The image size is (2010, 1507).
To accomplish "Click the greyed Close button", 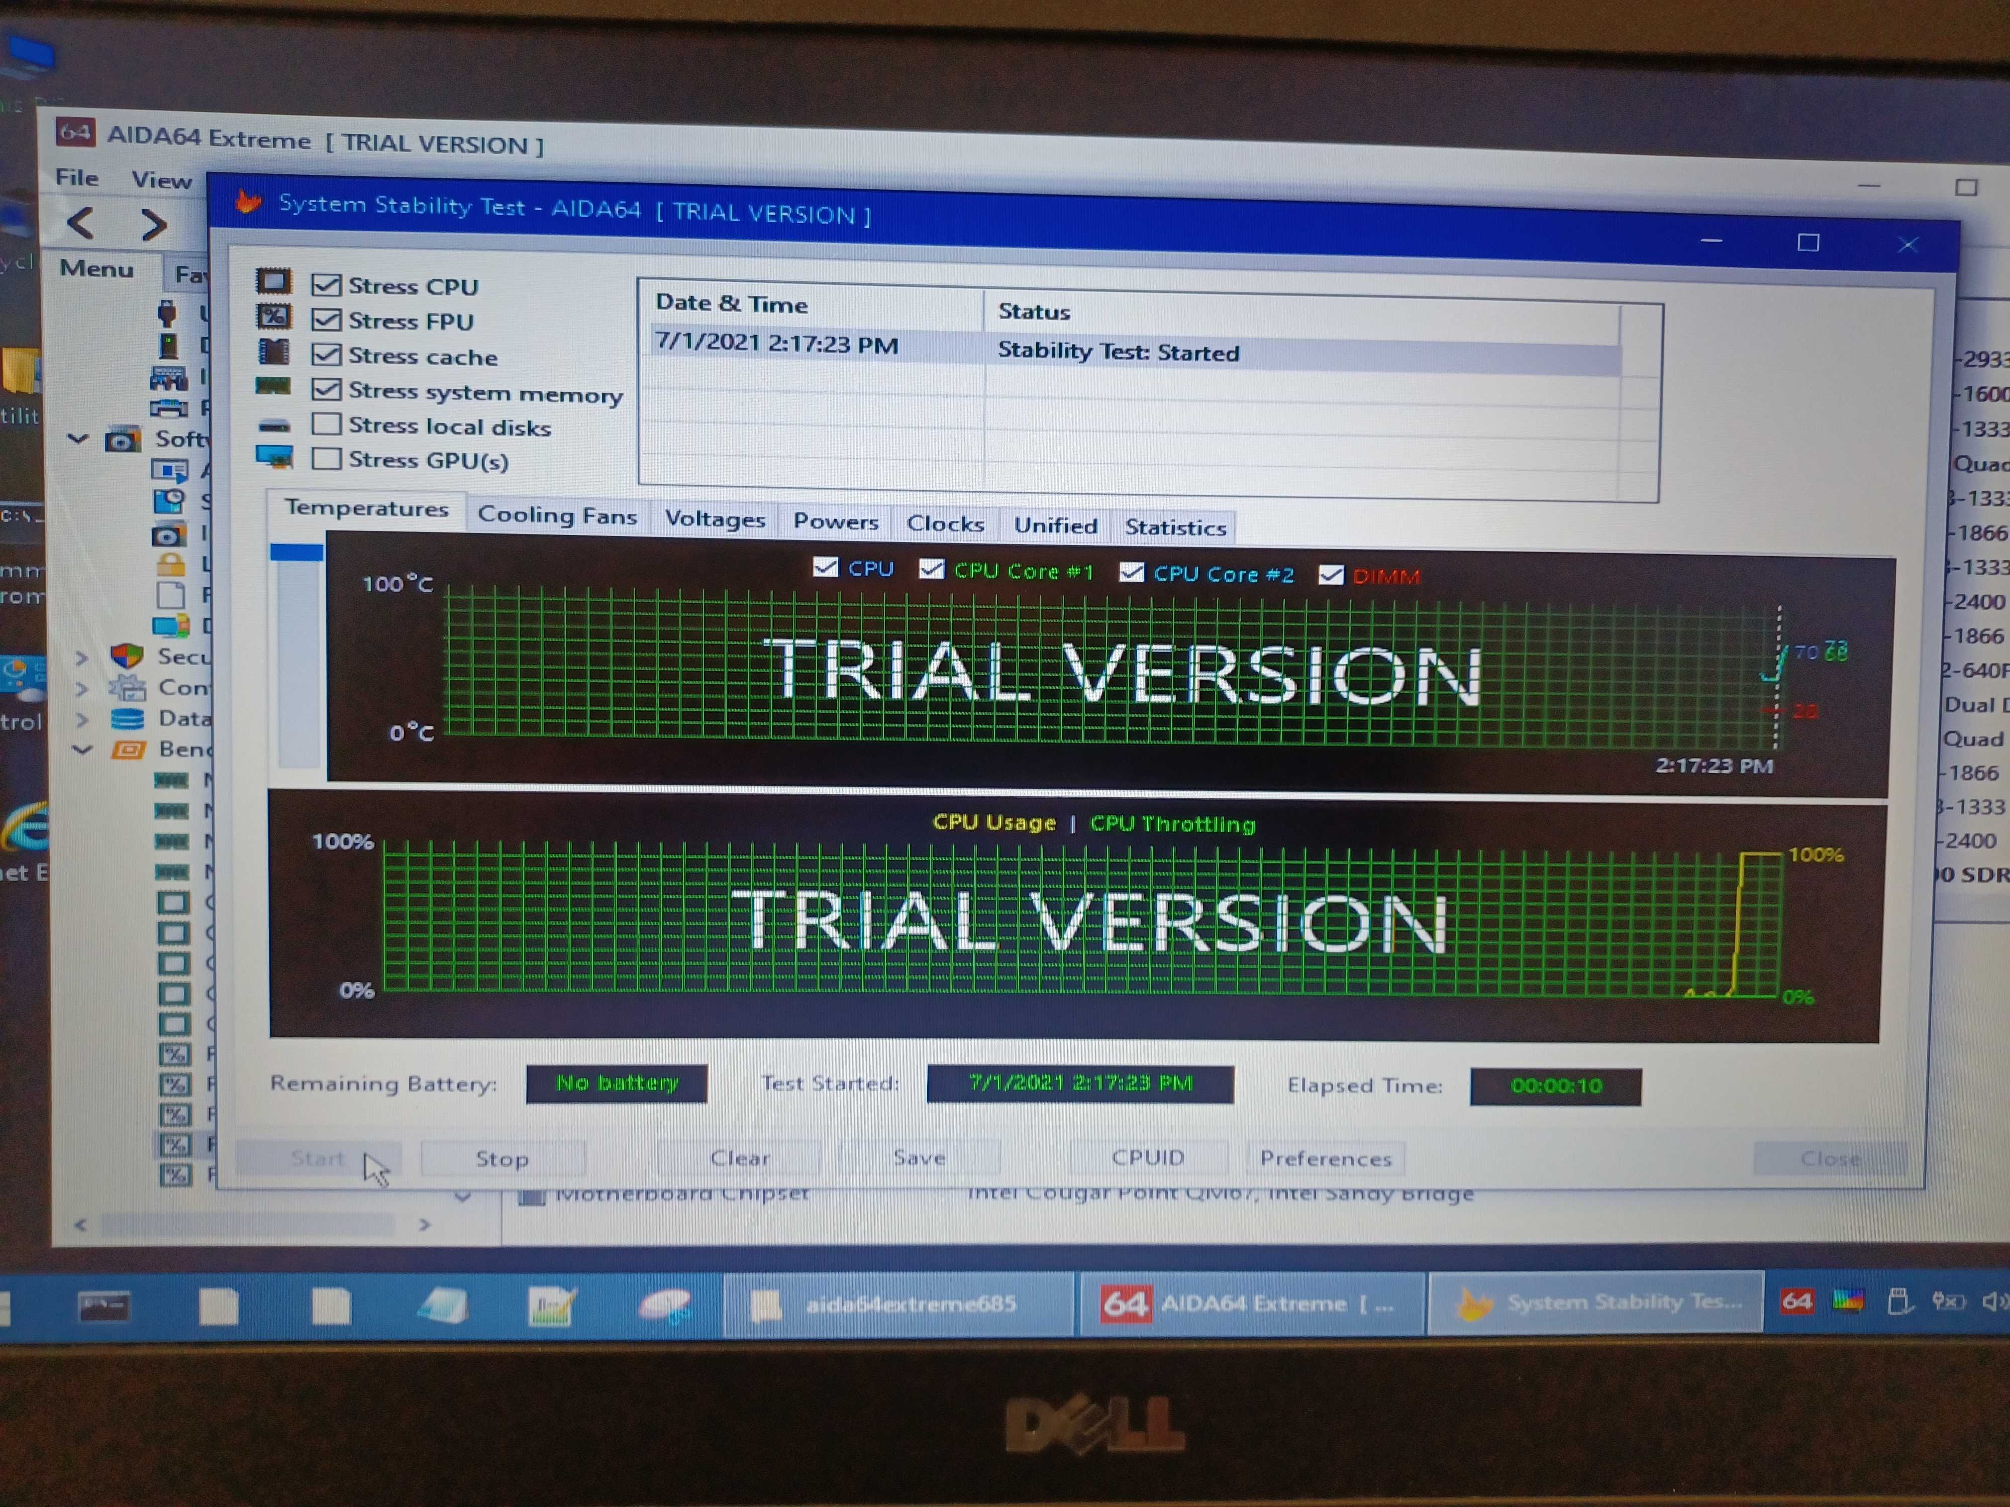I will [x=1830, y=1159].
